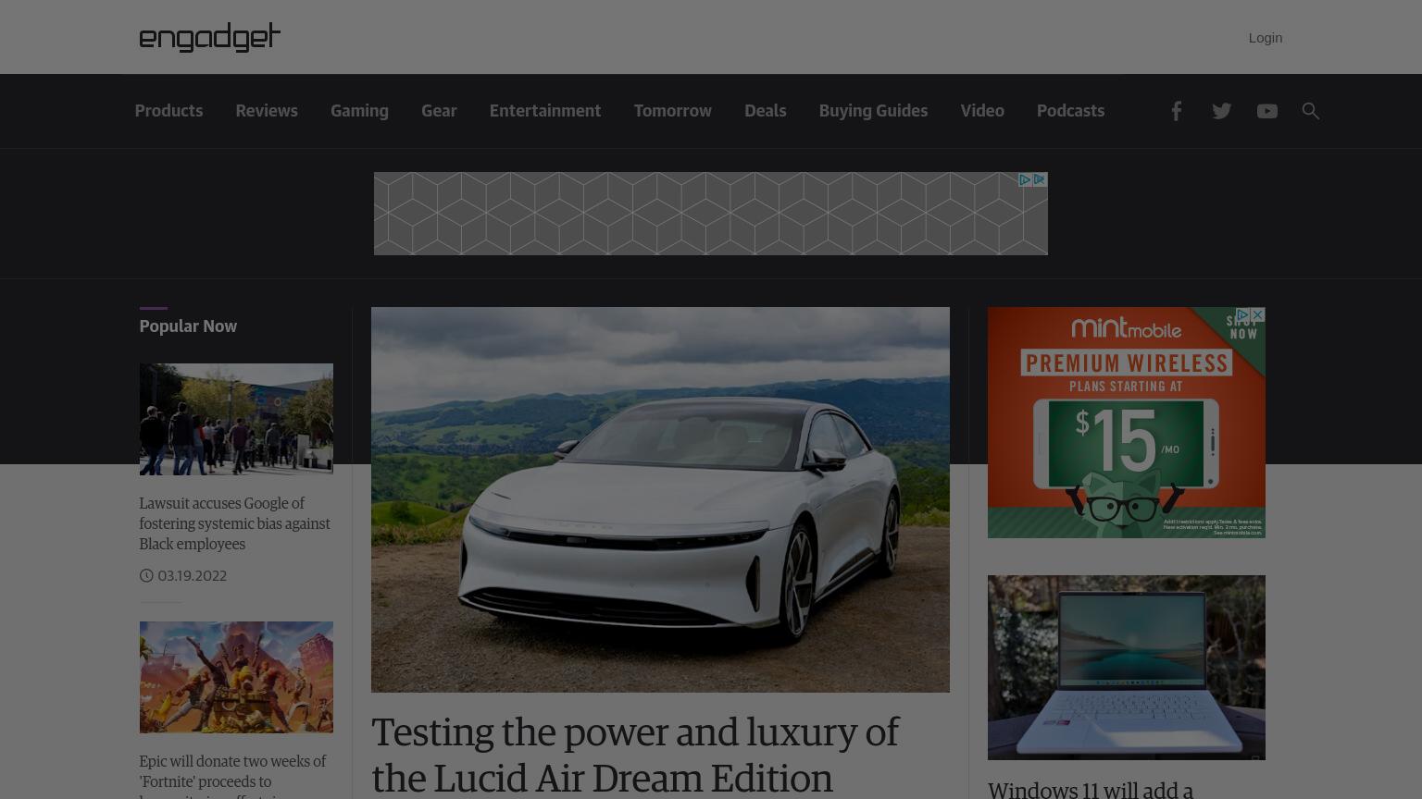Open the laptop photo thumbnail
1422x799 pixels.
[x=1126, y=668]
